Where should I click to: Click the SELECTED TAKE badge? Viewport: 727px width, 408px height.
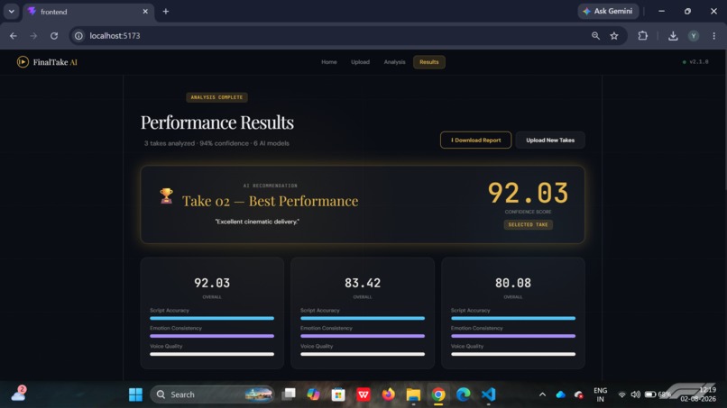(528, 224)
